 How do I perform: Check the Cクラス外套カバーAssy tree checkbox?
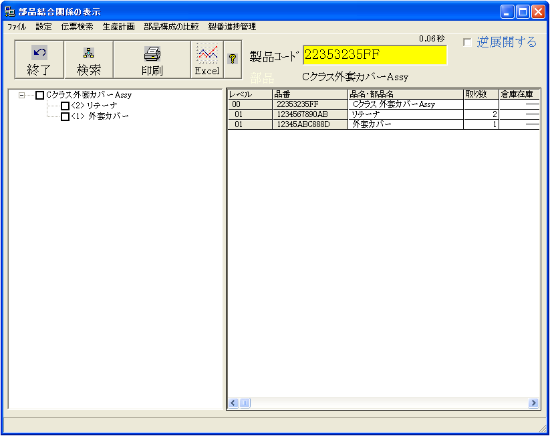pyautogui.click(x=39, y=96)
